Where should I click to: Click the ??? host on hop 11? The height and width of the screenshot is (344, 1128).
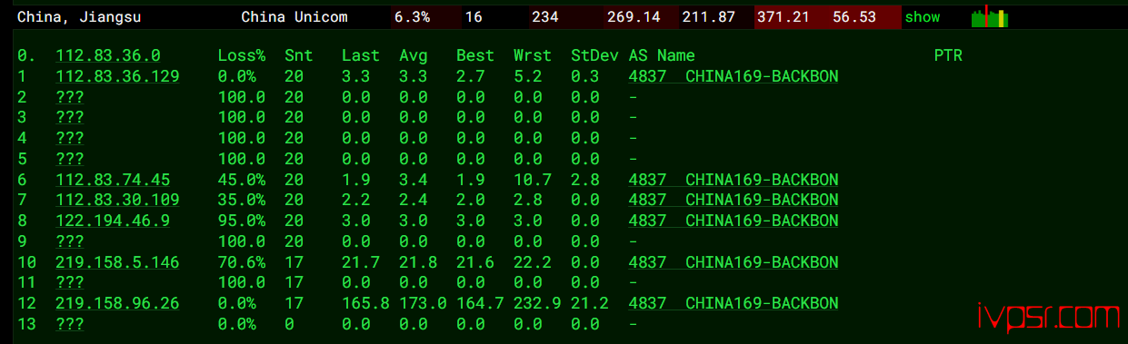click(70, 283)
